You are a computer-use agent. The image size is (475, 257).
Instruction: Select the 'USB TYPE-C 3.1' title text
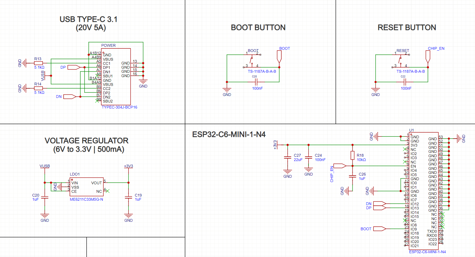(88, 19)
